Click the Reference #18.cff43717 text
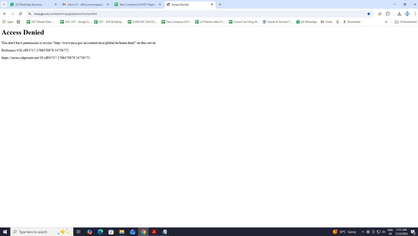 click(x=35, y=50)
